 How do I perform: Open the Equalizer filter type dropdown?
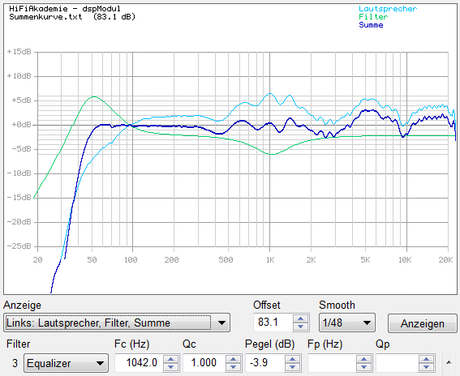(x=66, y=363)
